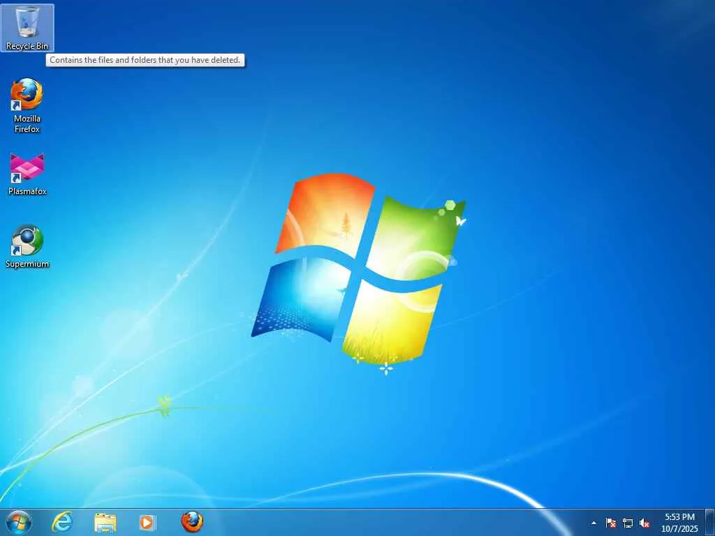Click the Recycle Bin label text
The image size is (715, 536).
tap(27, 46)
